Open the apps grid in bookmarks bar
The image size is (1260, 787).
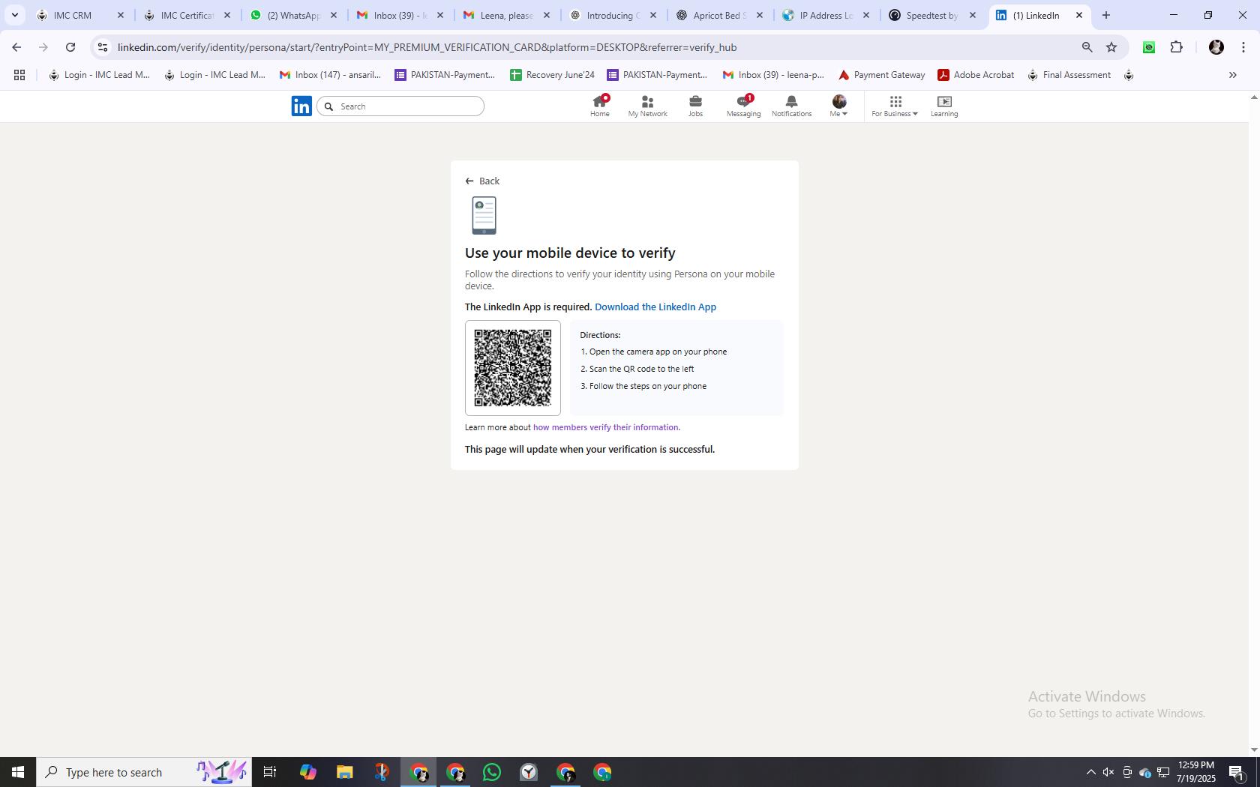19,75
